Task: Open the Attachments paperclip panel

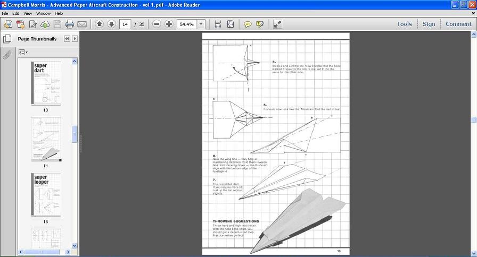Action: pos(7,54)
